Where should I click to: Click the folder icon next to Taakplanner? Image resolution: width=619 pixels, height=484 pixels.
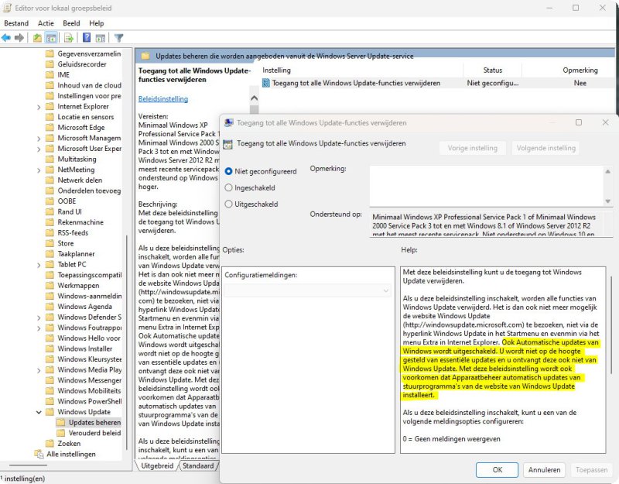[50, 254]
